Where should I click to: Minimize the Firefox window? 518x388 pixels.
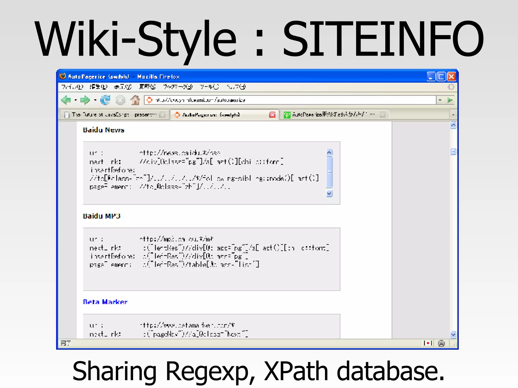431,77
